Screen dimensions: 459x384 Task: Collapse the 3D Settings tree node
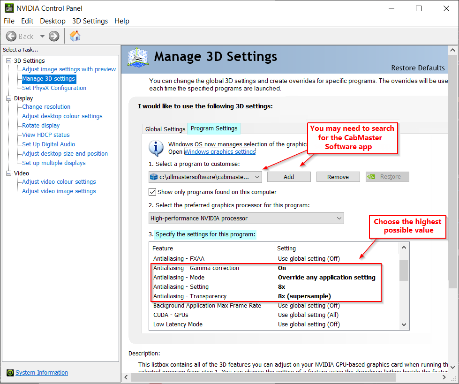coord(8,60)
